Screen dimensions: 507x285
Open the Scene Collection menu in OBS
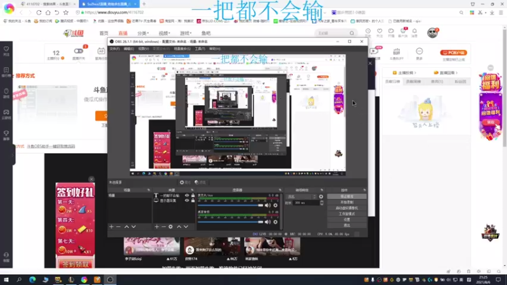point(182,49)
